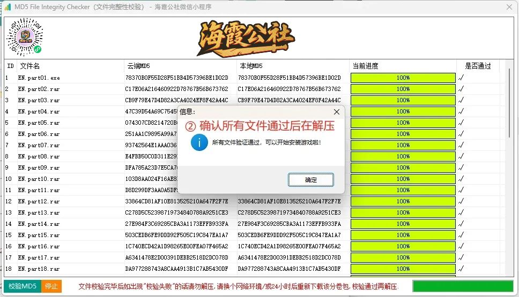Click the pass checkmark for EN.part13.rar
The image size is (519, 297).
point(461,212)
